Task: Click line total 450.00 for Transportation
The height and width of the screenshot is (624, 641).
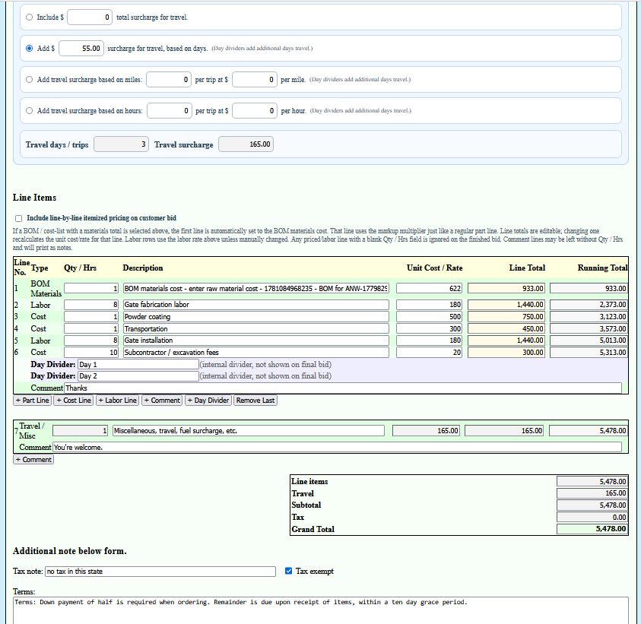Action: click(x=506, y=328)
